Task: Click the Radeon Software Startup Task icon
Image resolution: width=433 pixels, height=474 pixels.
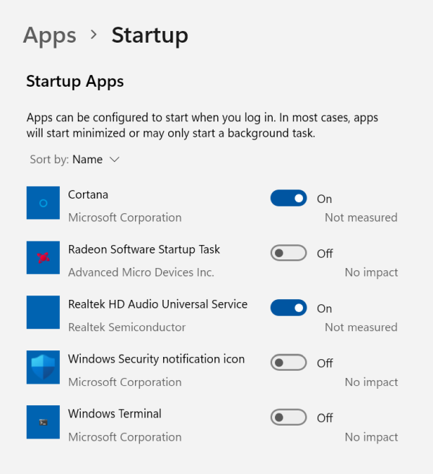Action: [x=43, y=258]
